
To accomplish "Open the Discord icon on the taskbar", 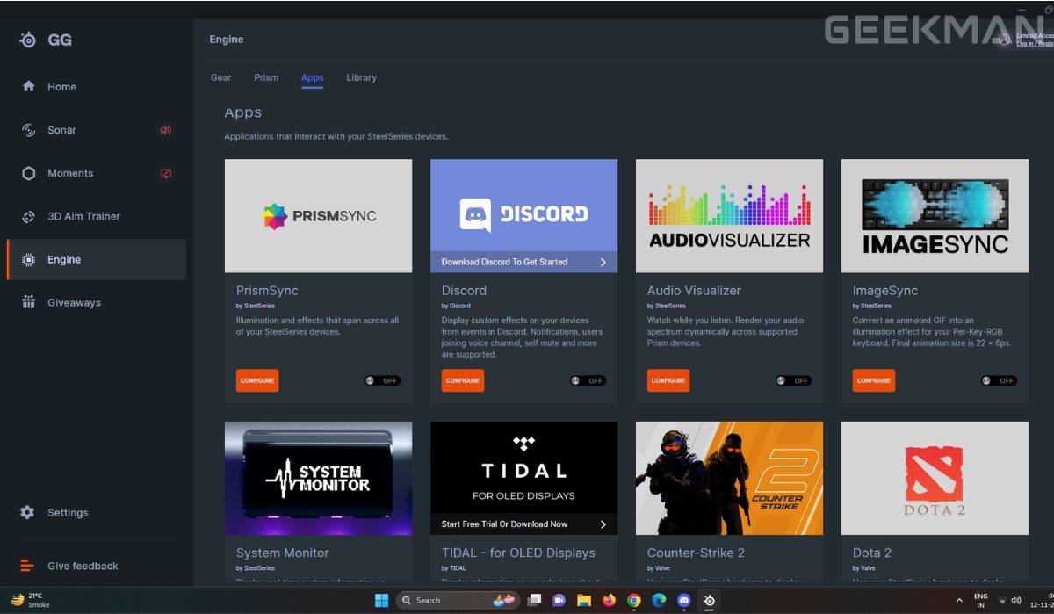I will 684,601.
